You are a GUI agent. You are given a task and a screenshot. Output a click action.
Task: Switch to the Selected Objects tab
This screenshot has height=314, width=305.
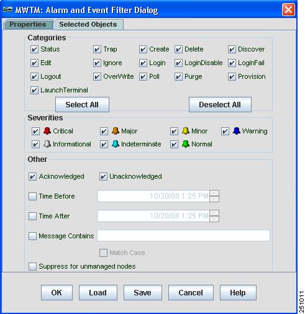pyautogui.click(x=88, y=25)
